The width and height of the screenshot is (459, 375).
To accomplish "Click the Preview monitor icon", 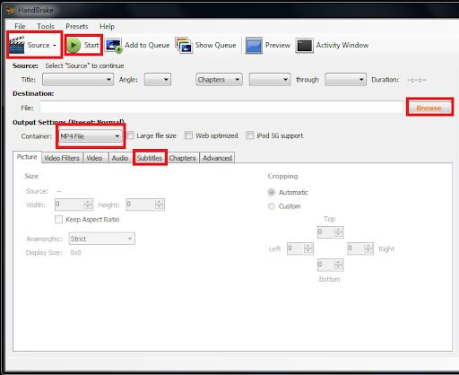I will coord(254,46).
